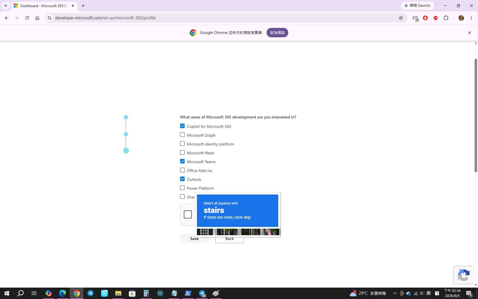Click the page vertical scrollbar thumb

tap(476, 116)
